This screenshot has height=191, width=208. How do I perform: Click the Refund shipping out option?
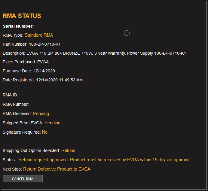click(x=68, y=150)
